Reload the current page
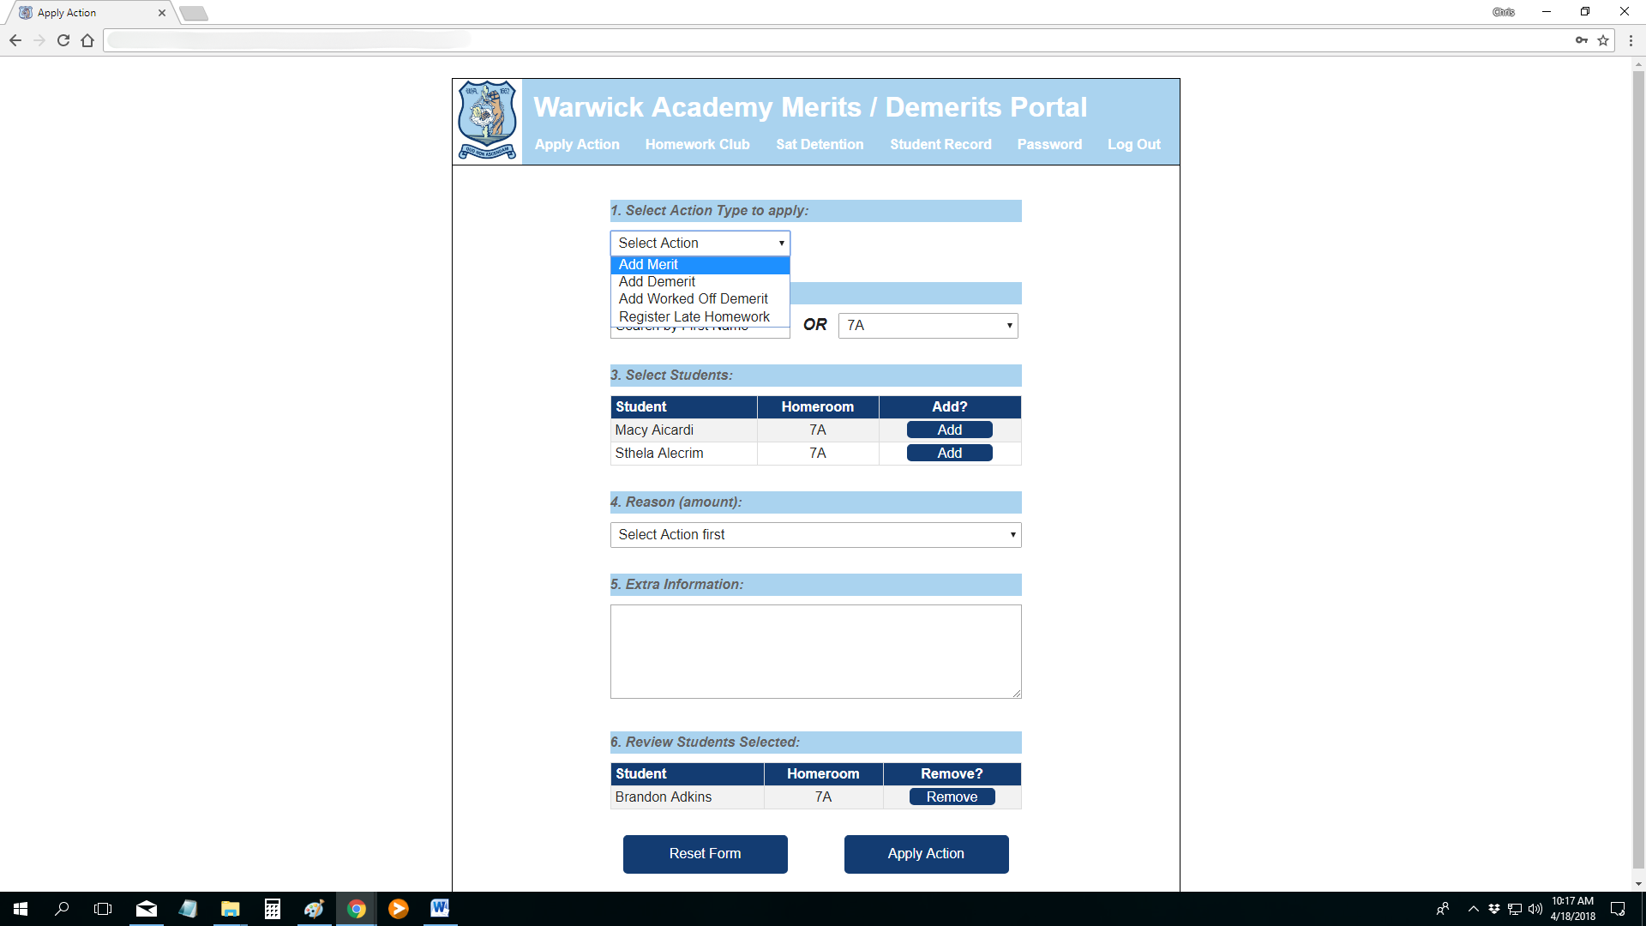 point(63,40)
